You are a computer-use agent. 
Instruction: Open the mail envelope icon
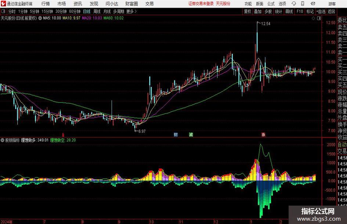tap(313, 4)
